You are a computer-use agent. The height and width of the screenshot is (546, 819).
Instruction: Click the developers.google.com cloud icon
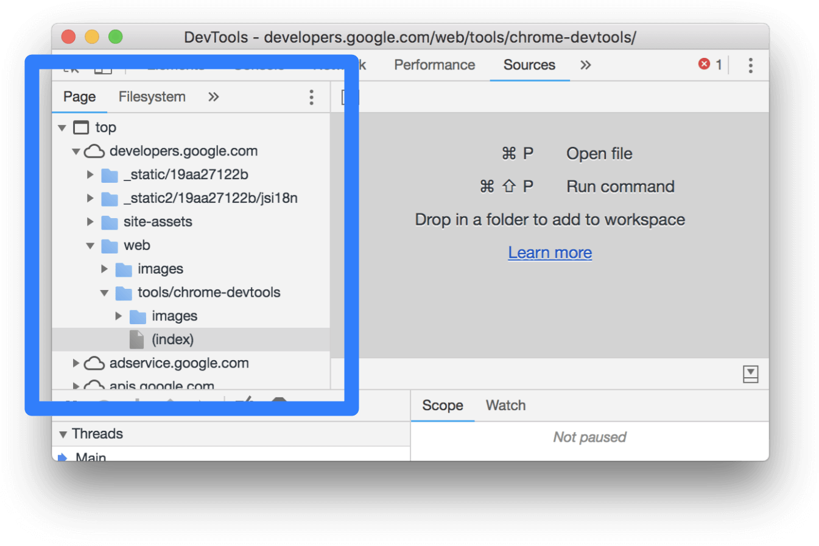tap(94, 151)
